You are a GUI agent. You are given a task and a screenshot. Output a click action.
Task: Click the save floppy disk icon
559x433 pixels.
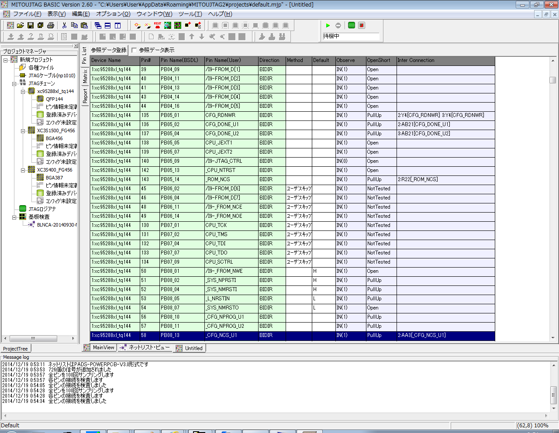(31, 25)
